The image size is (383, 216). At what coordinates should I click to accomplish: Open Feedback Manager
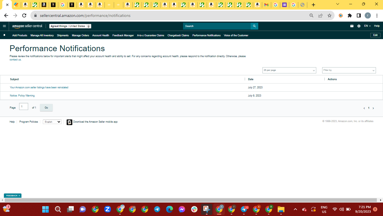click(123, 35)
